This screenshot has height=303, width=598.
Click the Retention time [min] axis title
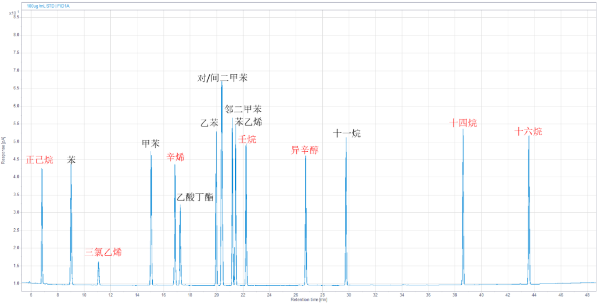pyautogui.click(x=309, y=300)
